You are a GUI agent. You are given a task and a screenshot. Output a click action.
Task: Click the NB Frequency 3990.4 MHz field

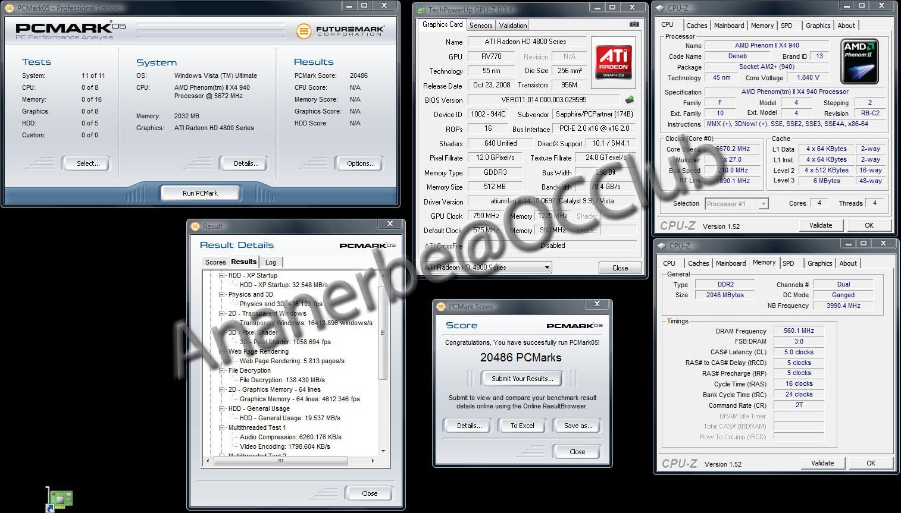(843, 306)
